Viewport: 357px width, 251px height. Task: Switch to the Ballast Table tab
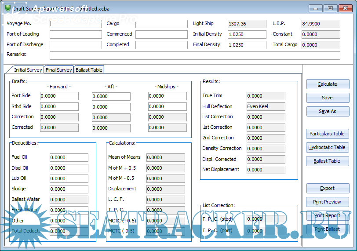tap(89, 70)
